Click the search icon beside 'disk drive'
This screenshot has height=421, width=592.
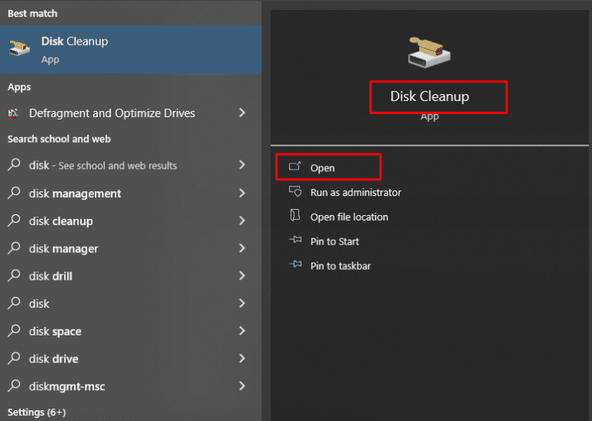pyautogui.click(x=14, y=359)
